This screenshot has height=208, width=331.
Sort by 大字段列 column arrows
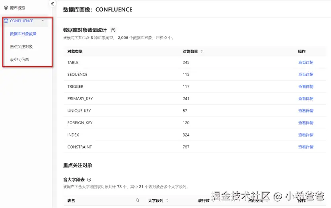click(x=167, y=200)
